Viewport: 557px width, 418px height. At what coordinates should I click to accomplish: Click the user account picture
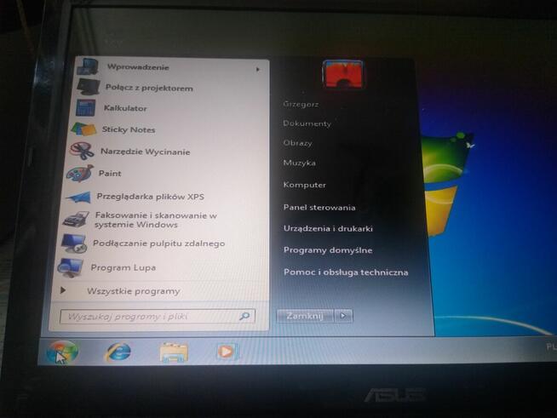point(342,75)
